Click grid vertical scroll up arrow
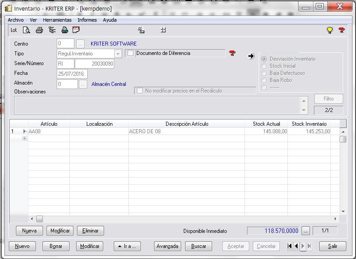 [343, 131]
